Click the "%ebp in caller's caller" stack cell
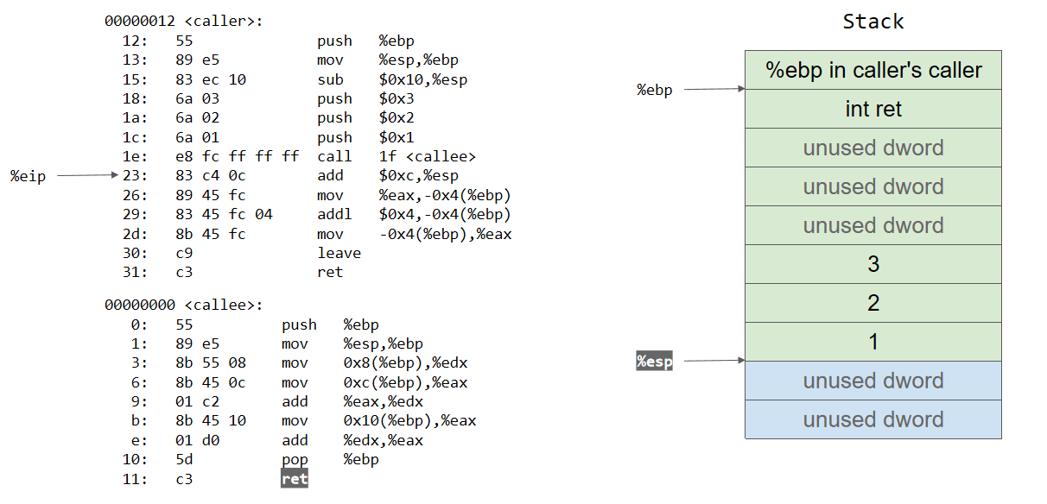 [x=872, y=70]
